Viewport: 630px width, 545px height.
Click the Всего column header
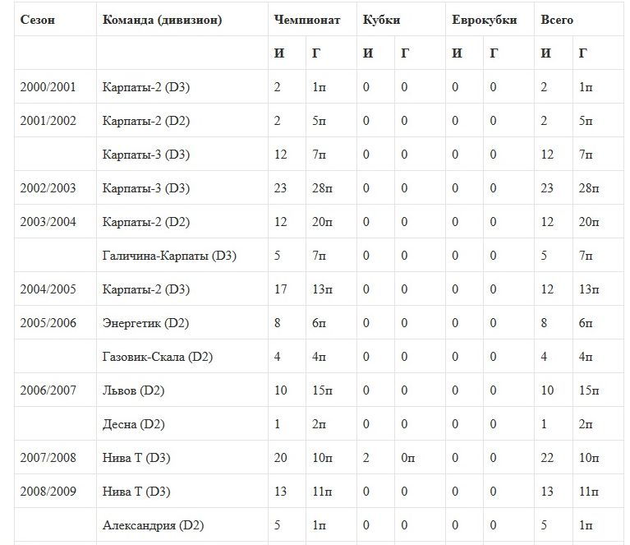point(557,20)
